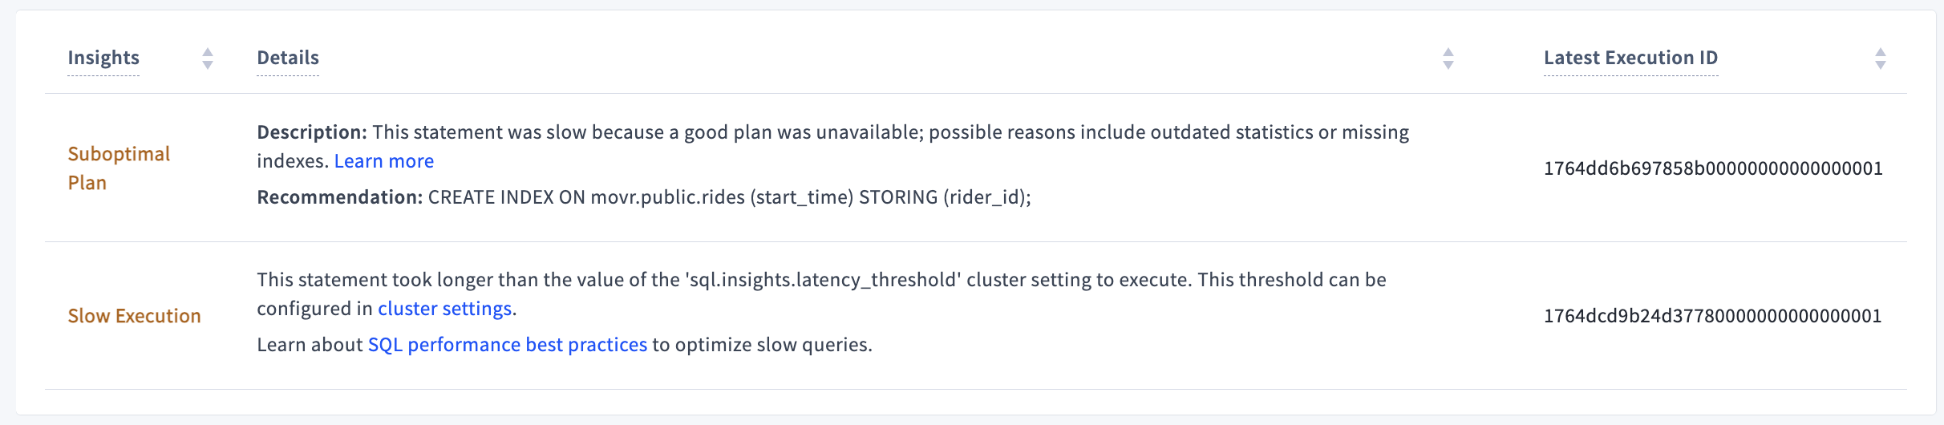1944x425 pixels.
Task: Sort by the Insights column header
Action: [x=103, y=58]
